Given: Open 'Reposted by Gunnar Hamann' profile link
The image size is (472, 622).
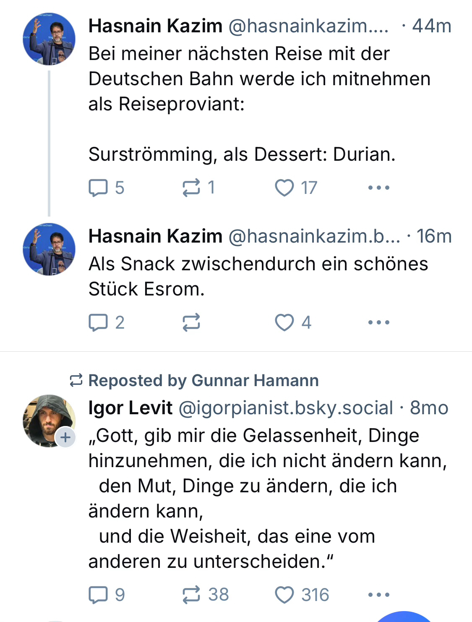Looking at the screenshot, I should click(x=203, y=381).
